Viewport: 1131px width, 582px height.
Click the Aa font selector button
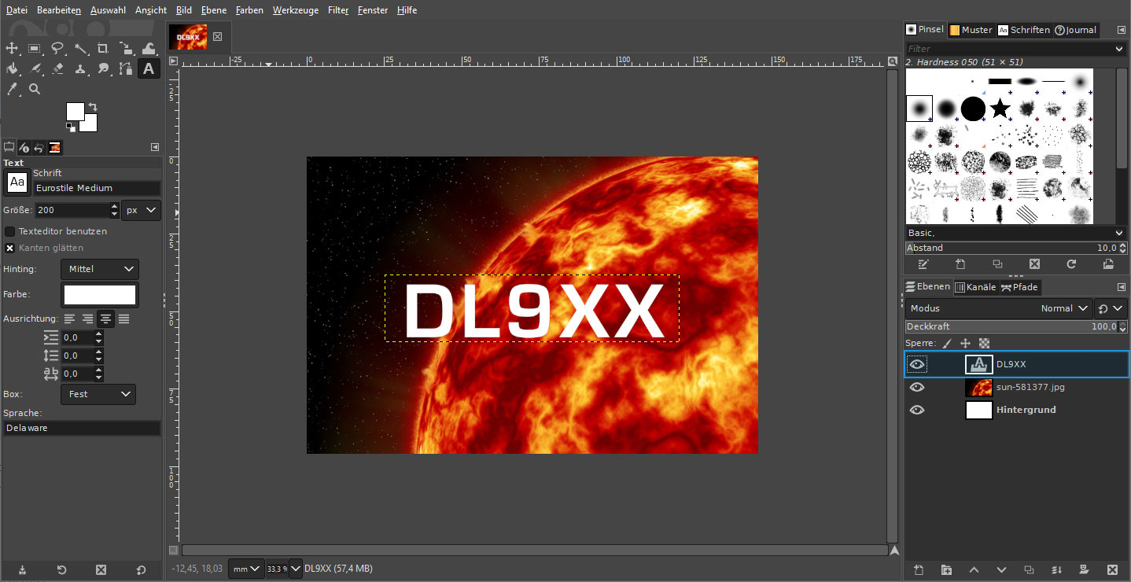click(x=17, y=182)
